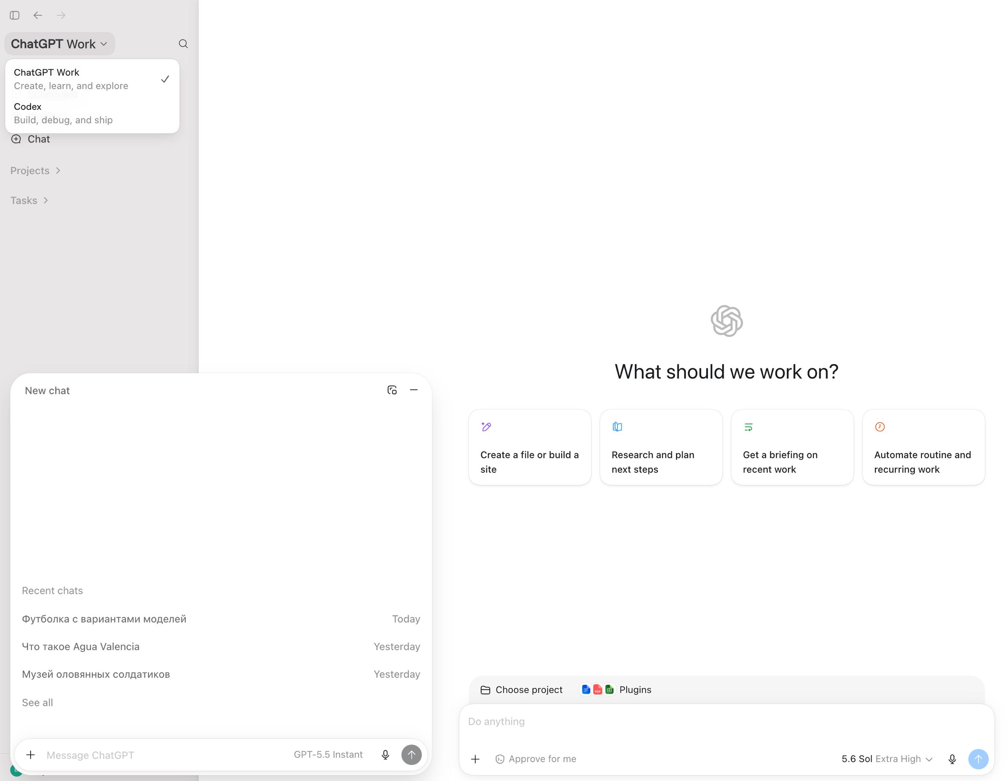Click the plus icon below Do anything
This screenshot has height=781, width=1008.
(475, 759)
